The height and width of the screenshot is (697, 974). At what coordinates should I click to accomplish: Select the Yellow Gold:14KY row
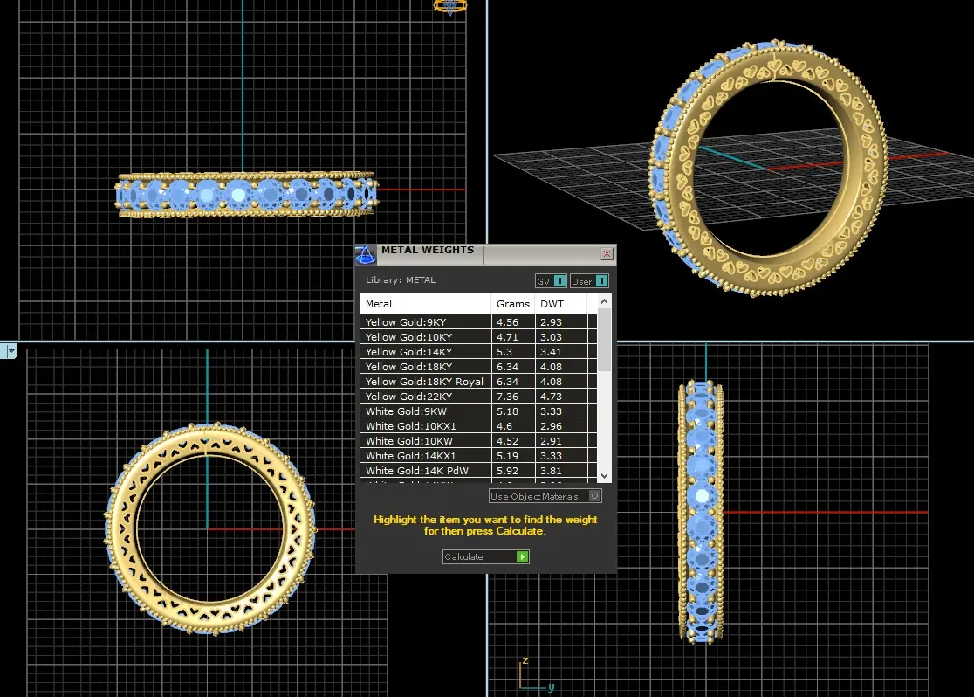(478, 352)
